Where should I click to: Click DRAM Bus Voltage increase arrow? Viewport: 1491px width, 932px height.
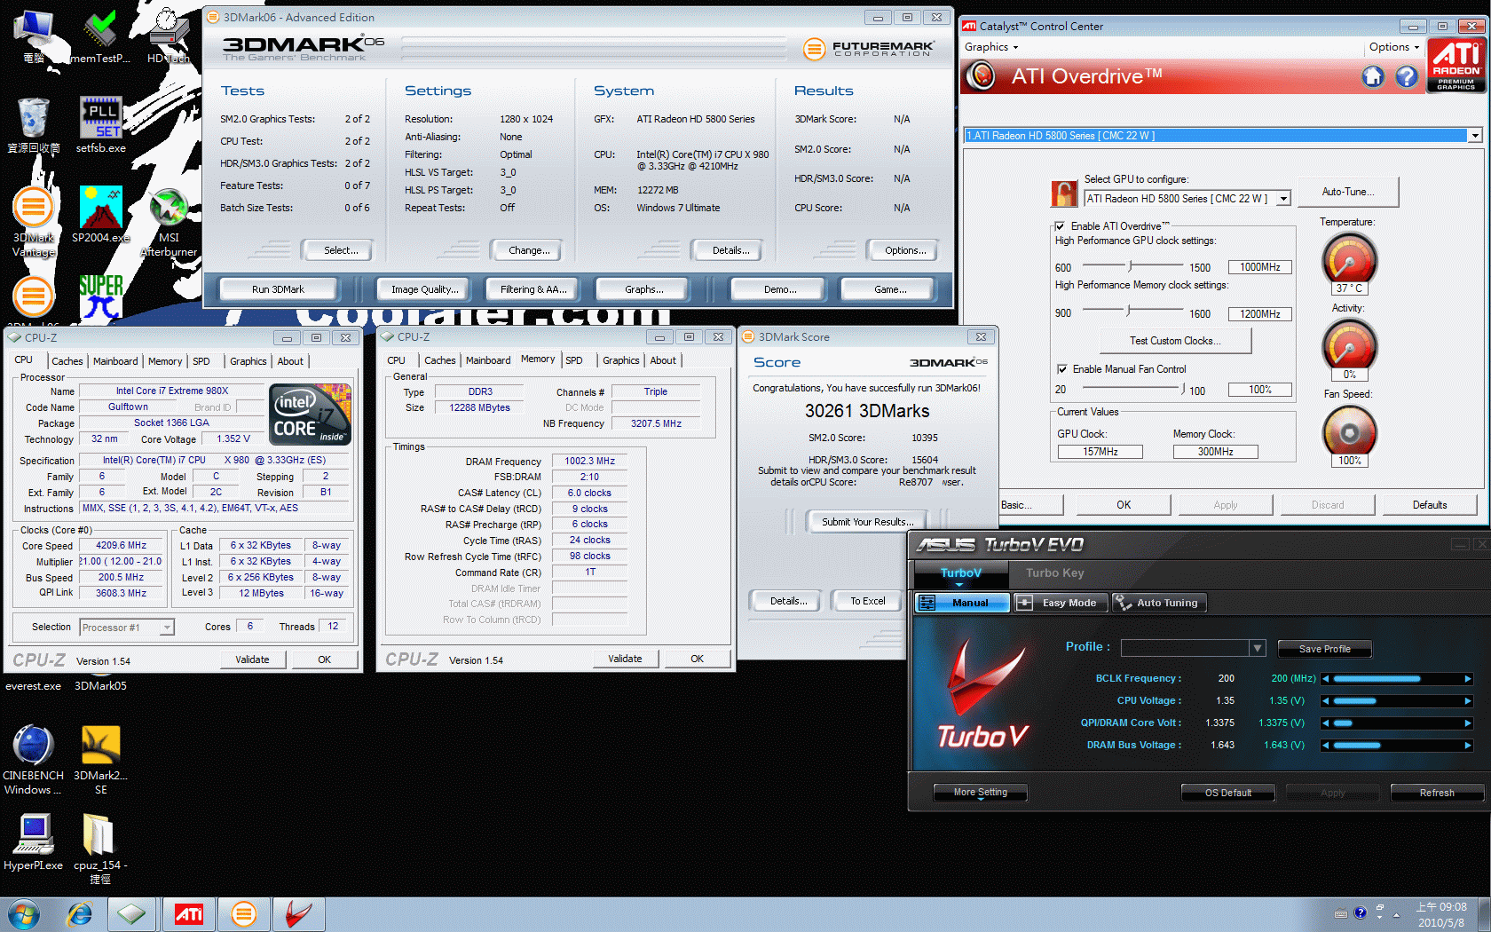point(1468,746)
